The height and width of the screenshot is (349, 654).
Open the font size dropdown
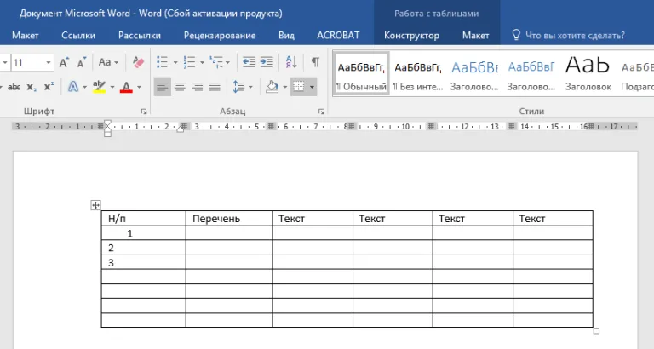click(49, 63)
